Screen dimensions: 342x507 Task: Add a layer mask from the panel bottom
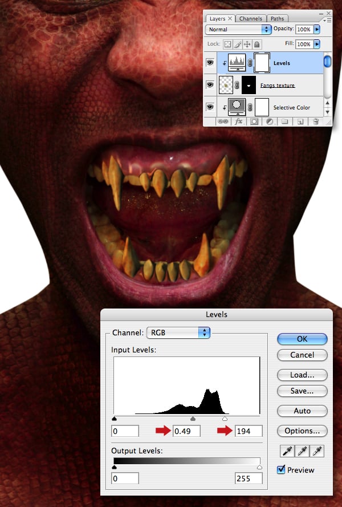coord(254,121)
